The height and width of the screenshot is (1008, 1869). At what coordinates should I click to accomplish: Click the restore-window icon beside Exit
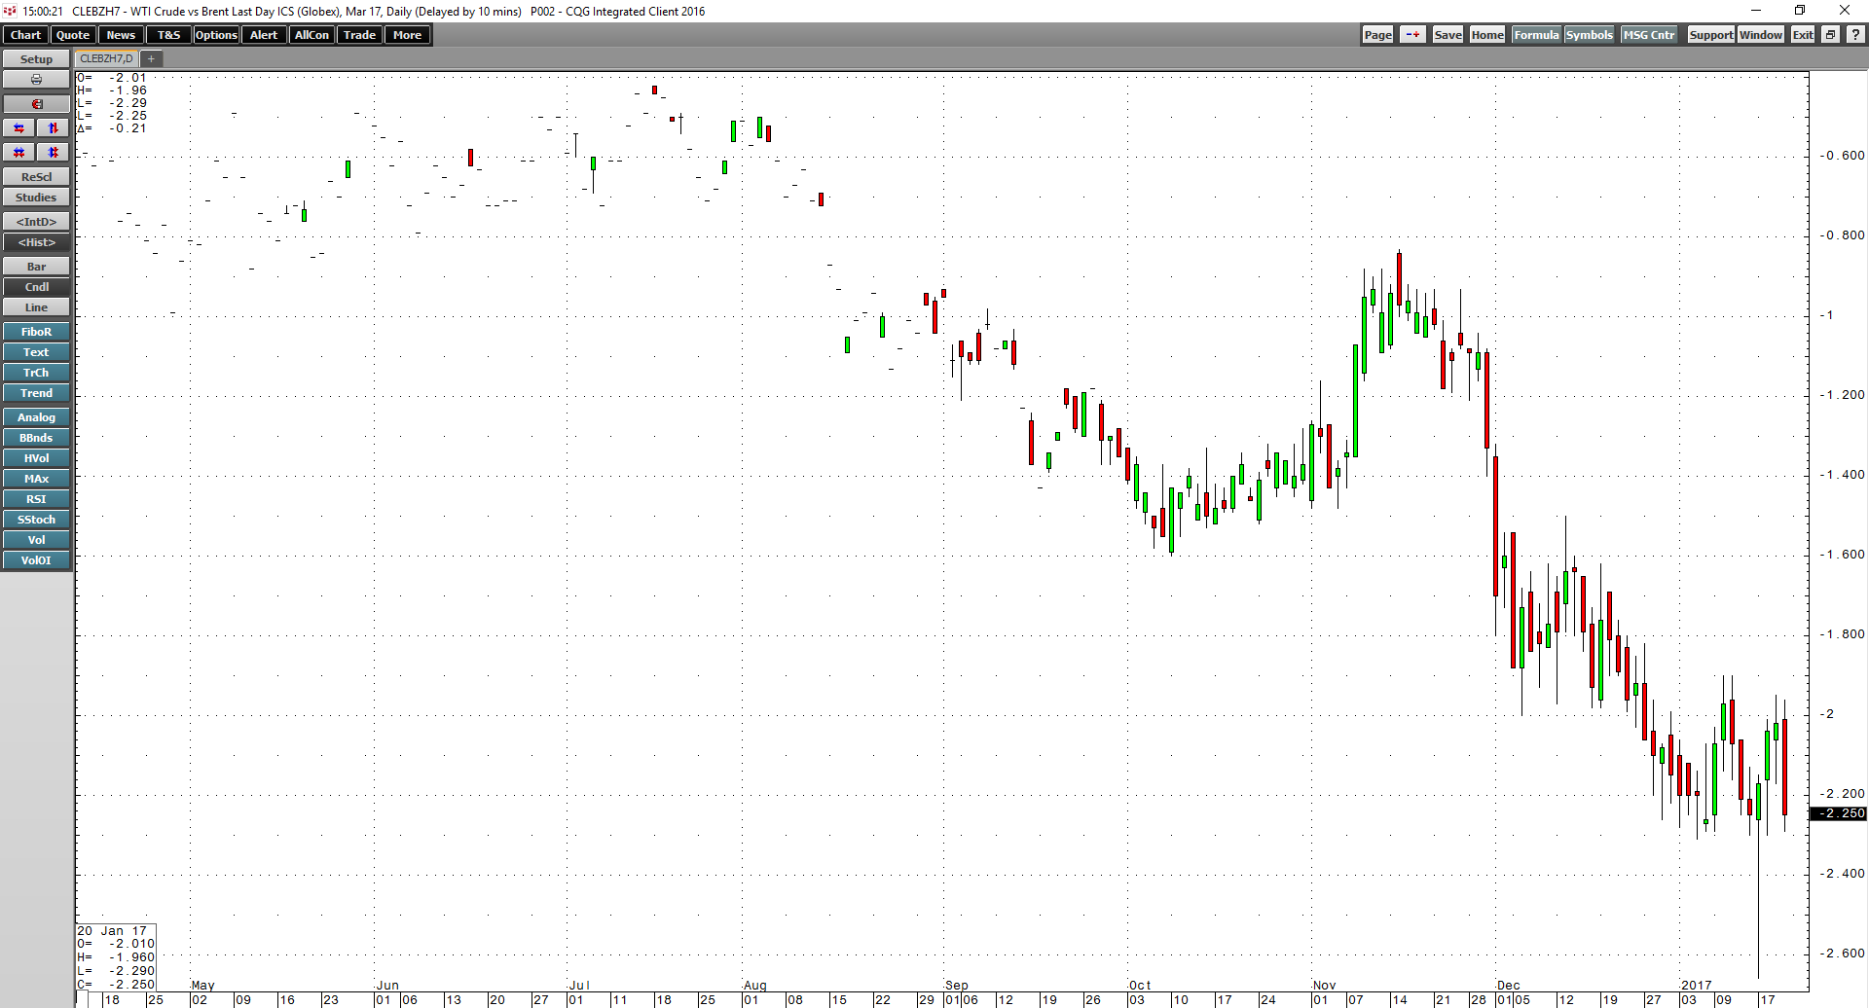[1830, 35]
